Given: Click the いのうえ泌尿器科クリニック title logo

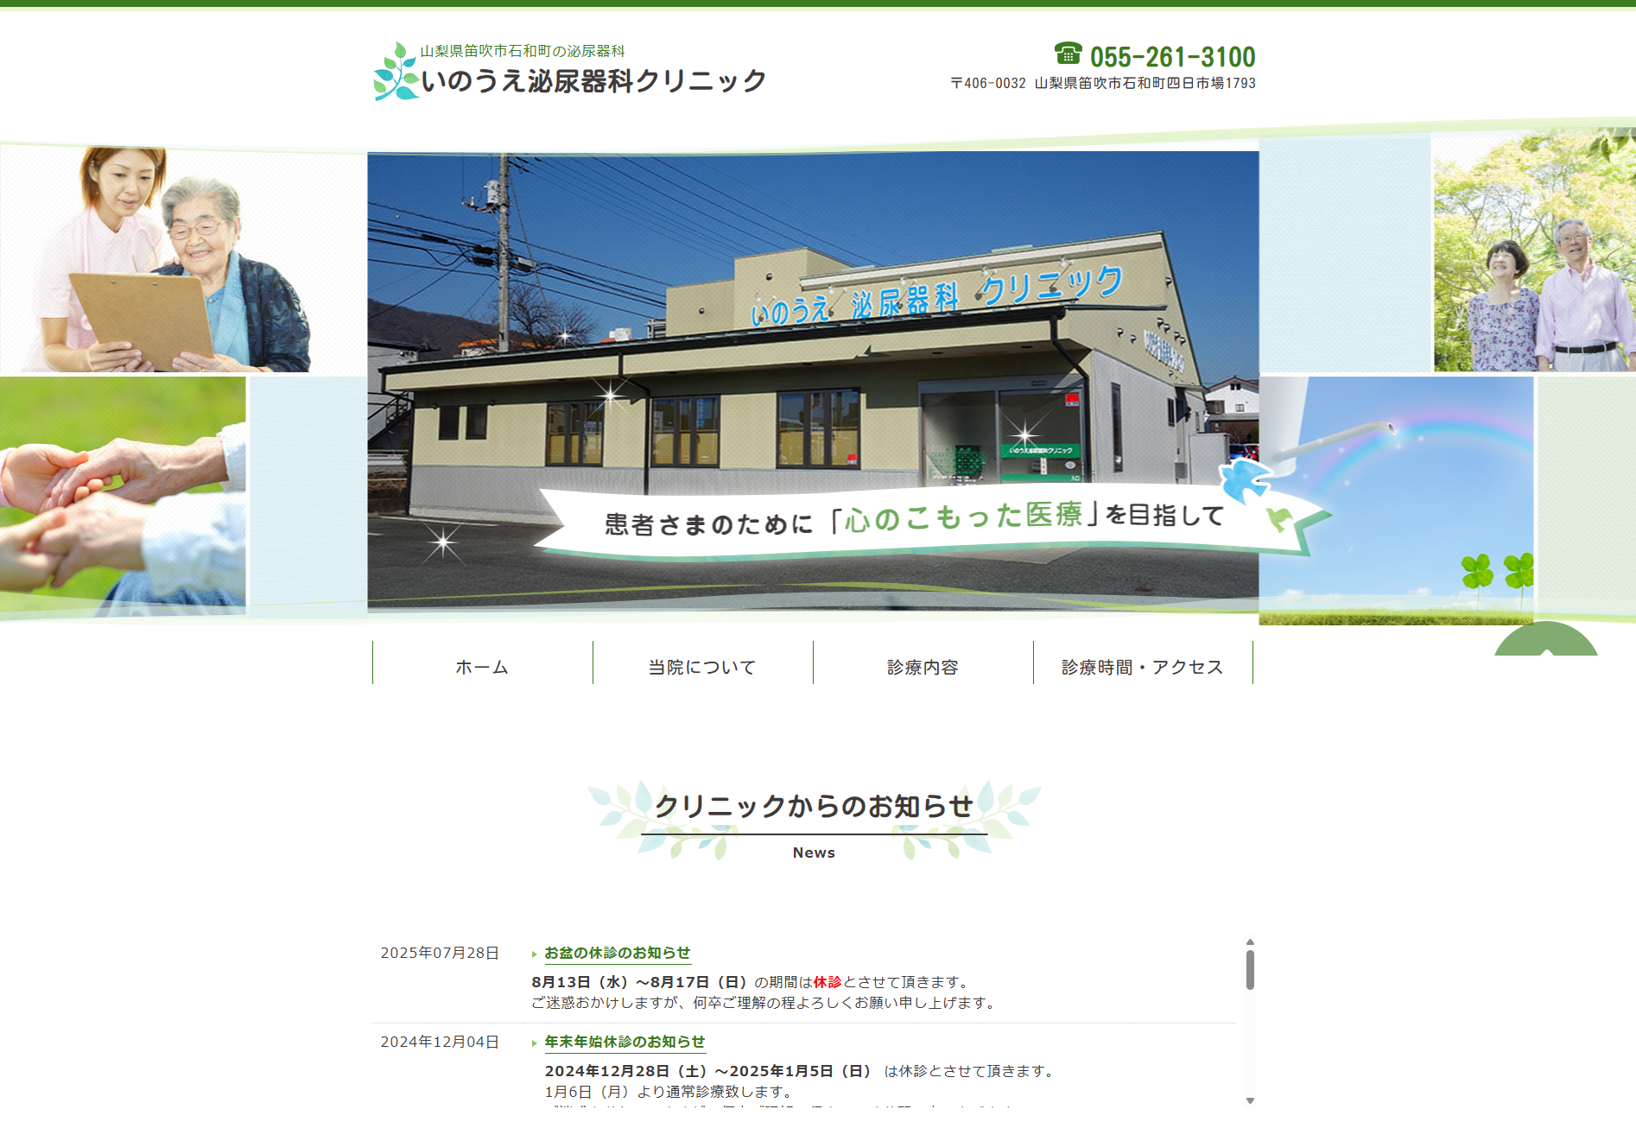Looking at the screenshot, I should pos(593,81).
